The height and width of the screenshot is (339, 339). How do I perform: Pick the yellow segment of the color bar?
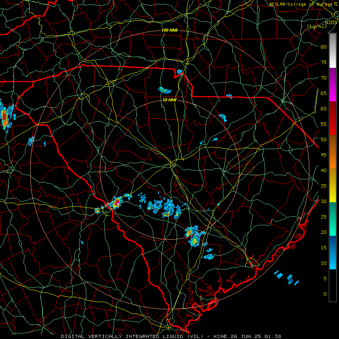click(333, 186)
